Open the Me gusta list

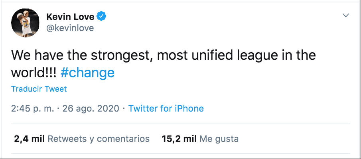pyautogui.click(x=219, y=139)
